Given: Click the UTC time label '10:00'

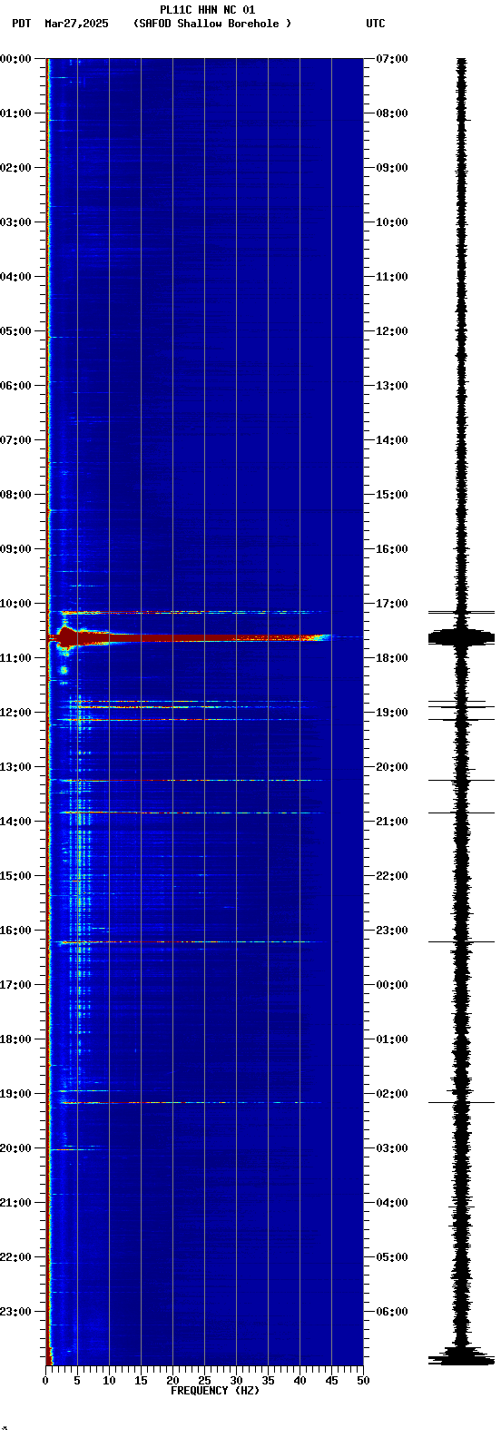Looking at the screenshot, I should pos(392,222).
